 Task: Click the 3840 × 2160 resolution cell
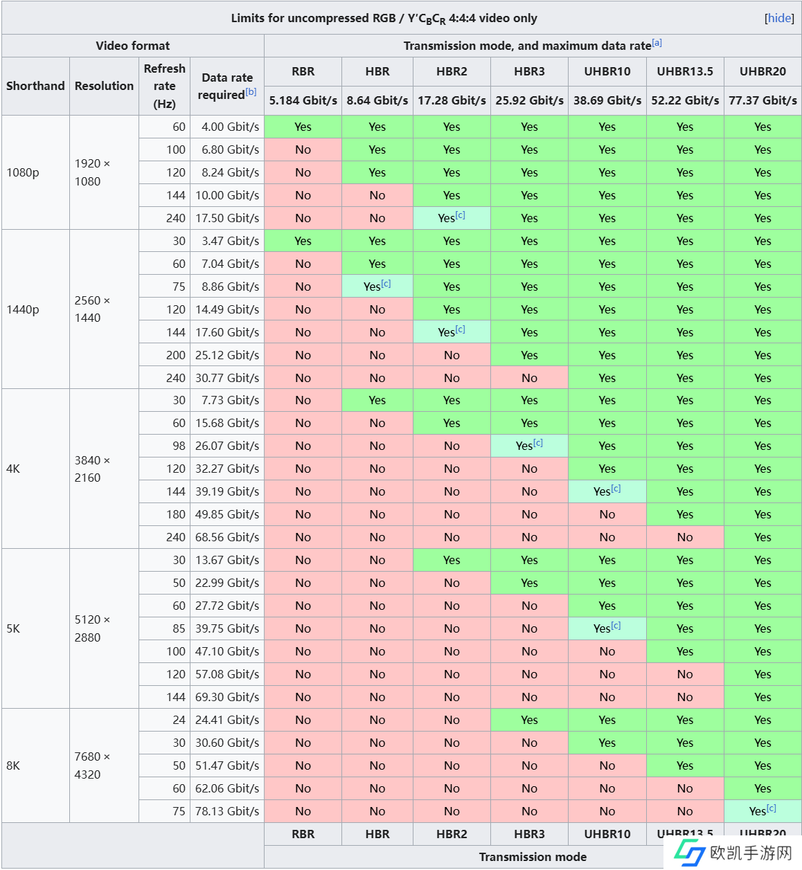pyautogui.click(x=93, y=469)
